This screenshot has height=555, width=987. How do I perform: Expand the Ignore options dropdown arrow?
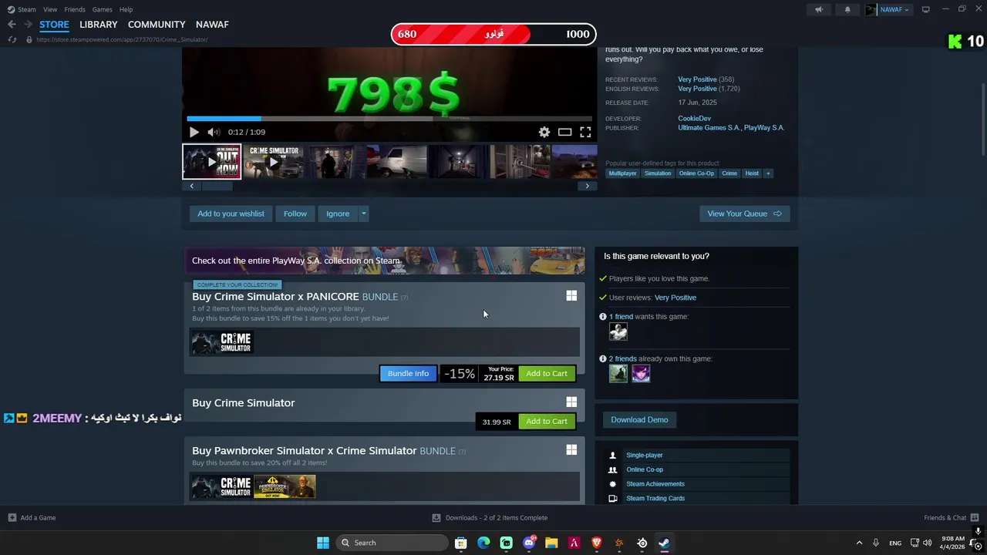(x=363, y=214)
